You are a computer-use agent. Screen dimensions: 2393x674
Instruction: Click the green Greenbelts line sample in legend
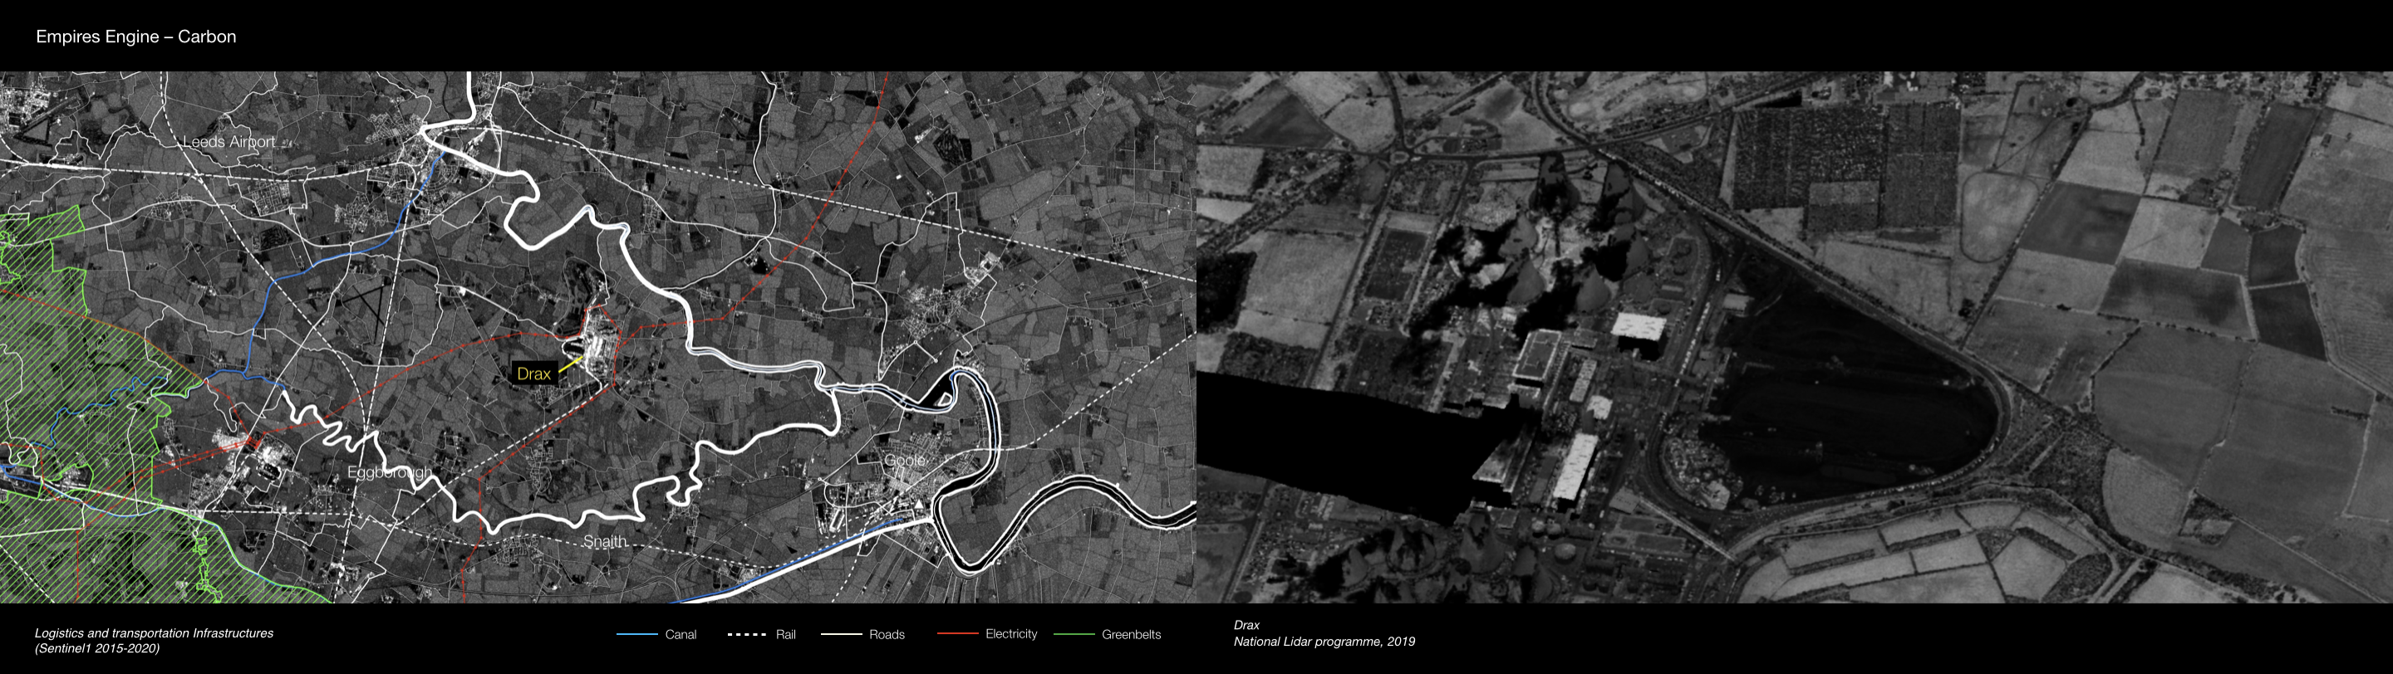click(1073, 635)
